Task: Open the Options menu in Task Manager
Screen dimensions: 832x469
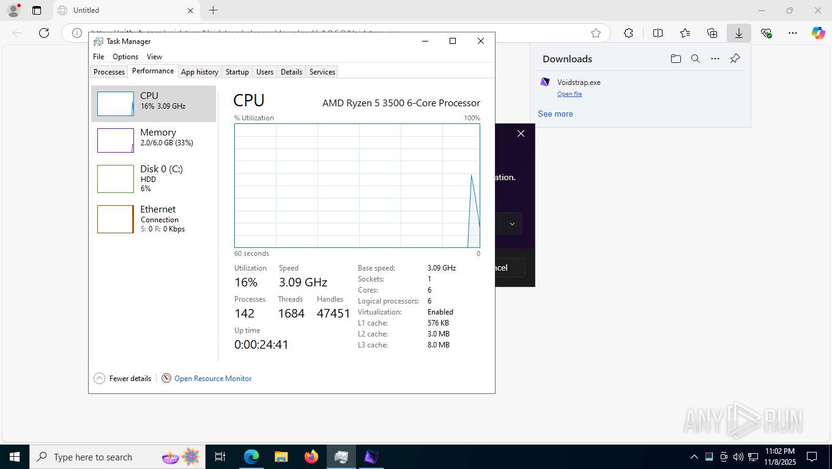Action: (x=125, y=57)
